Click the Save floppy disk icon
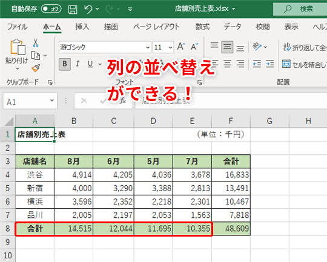This screenshot has height=262, width=327. 73,10
